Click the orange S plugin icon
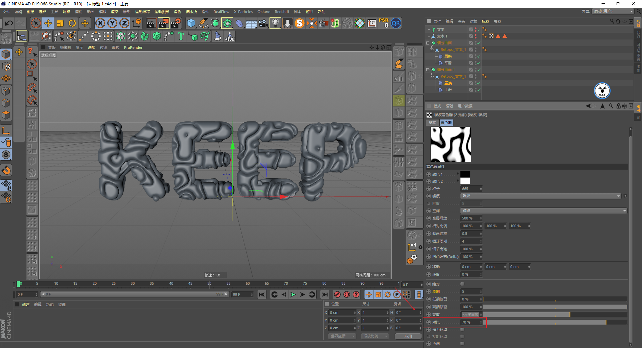Viewport: 642px width, 348px height. point(300,23)
